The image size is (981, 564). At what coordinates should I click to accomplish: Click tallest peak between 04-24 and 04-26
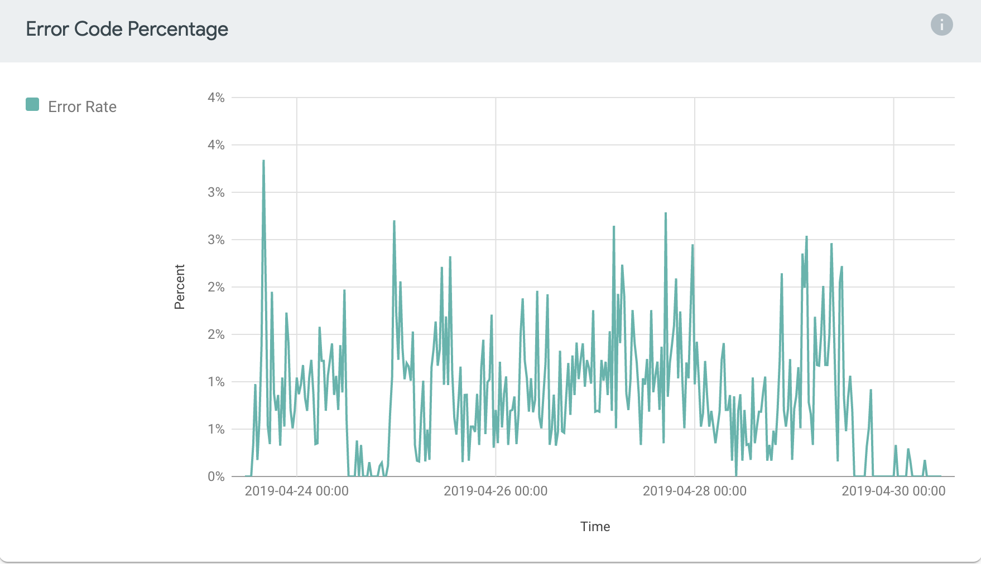pos(394,221)
